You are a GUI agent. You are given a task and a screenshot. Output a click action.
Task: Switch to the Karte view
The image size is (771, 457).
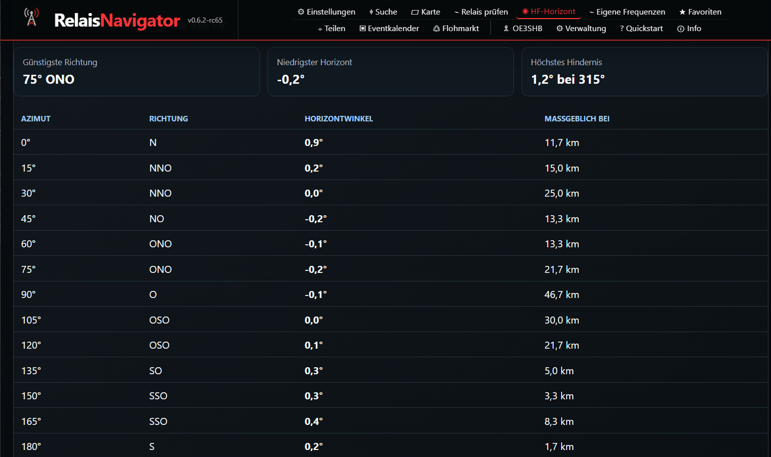pyautogui.click(x=426, y=12)
